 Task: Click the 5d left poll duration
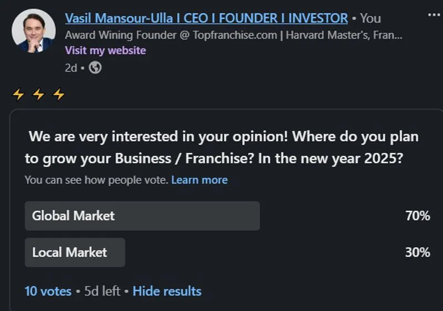[102, 291]
